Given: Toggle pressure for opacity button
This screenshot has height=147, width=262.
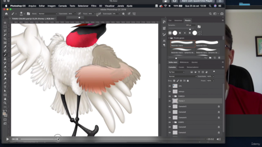Looking at the screenshot, I should (79, 14).
